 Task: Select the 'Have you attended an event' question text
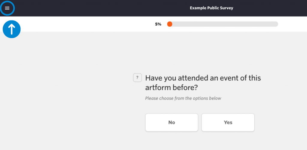point(203,83)
